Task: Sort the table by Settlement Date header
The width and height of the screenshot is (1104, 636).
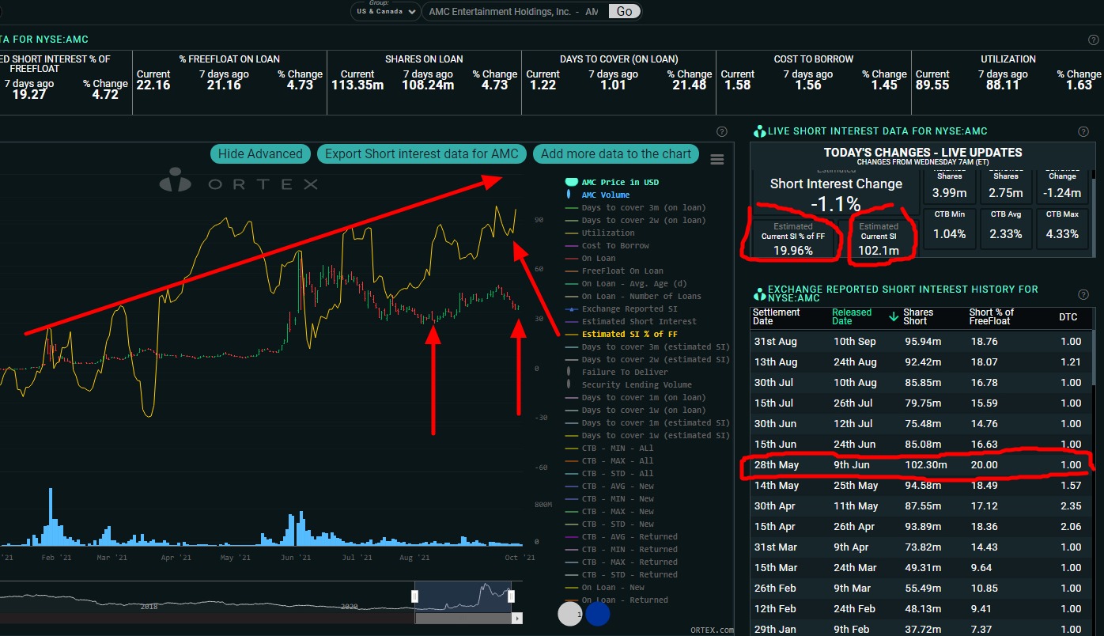Action: click(x=777, y=316)
